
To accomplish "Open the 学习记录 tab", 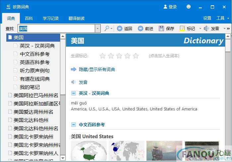I will point(51,18).
